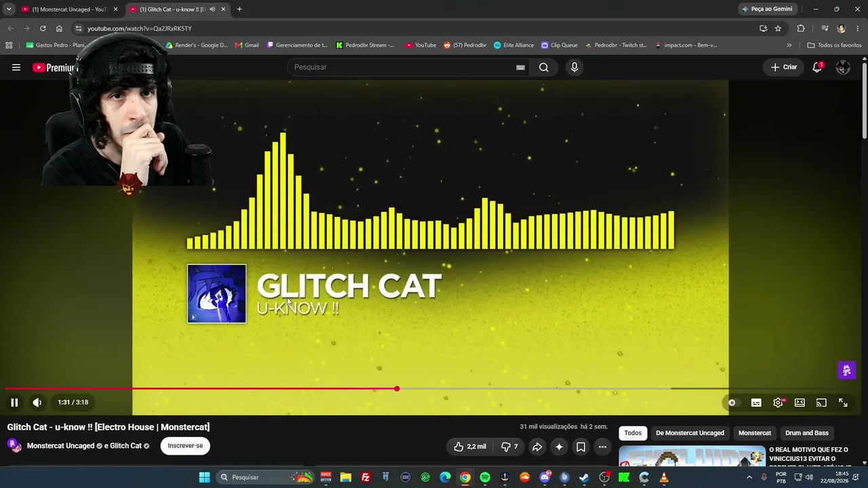The height and width of the screenshot is (488, 868).
Task: Open the YouTube account avatar menu
Action: pos(843,67)
